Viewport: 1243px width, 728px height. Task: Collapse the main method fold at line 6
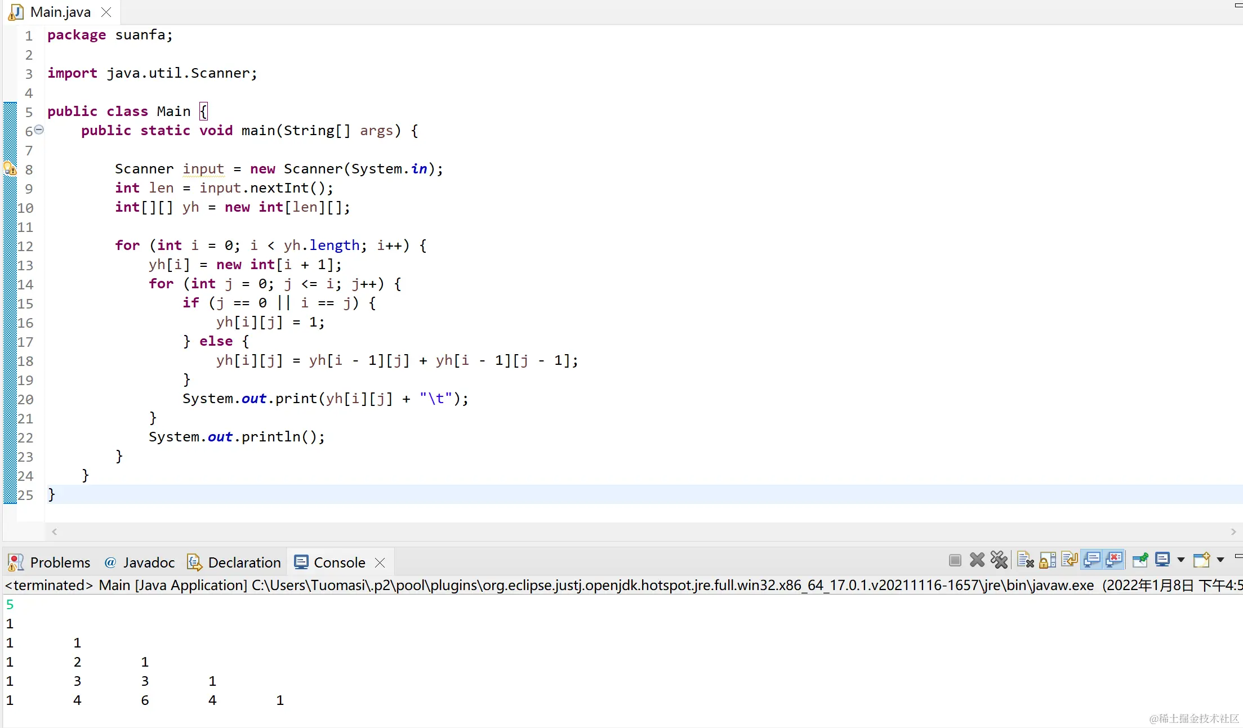point(39,129)
